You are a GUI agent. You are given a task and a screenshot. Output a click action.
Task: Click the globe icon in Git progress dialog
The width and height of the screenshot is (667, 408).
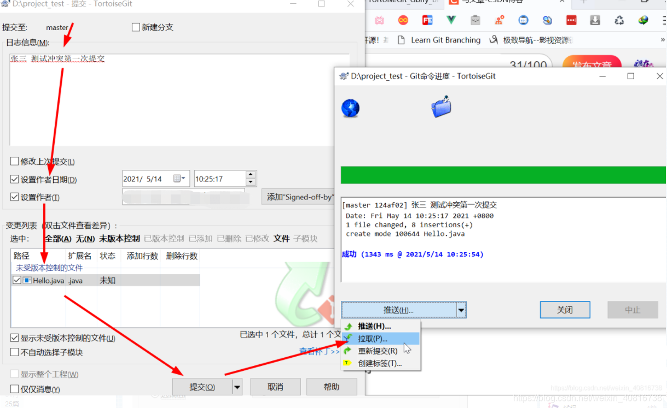pyautogui.click(x=350, y=108)
